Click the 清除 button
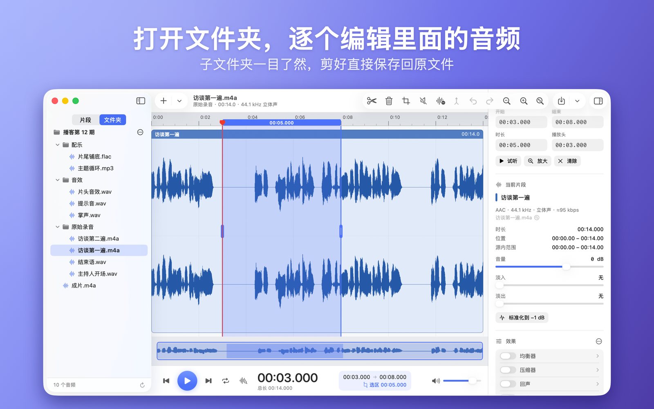 pos(567,161)
